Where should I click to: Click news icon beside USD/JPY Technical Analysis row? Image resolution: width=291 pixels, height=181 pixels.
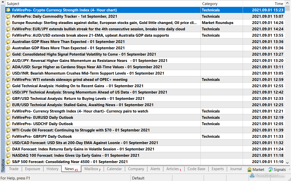click(x=8, y=92)
